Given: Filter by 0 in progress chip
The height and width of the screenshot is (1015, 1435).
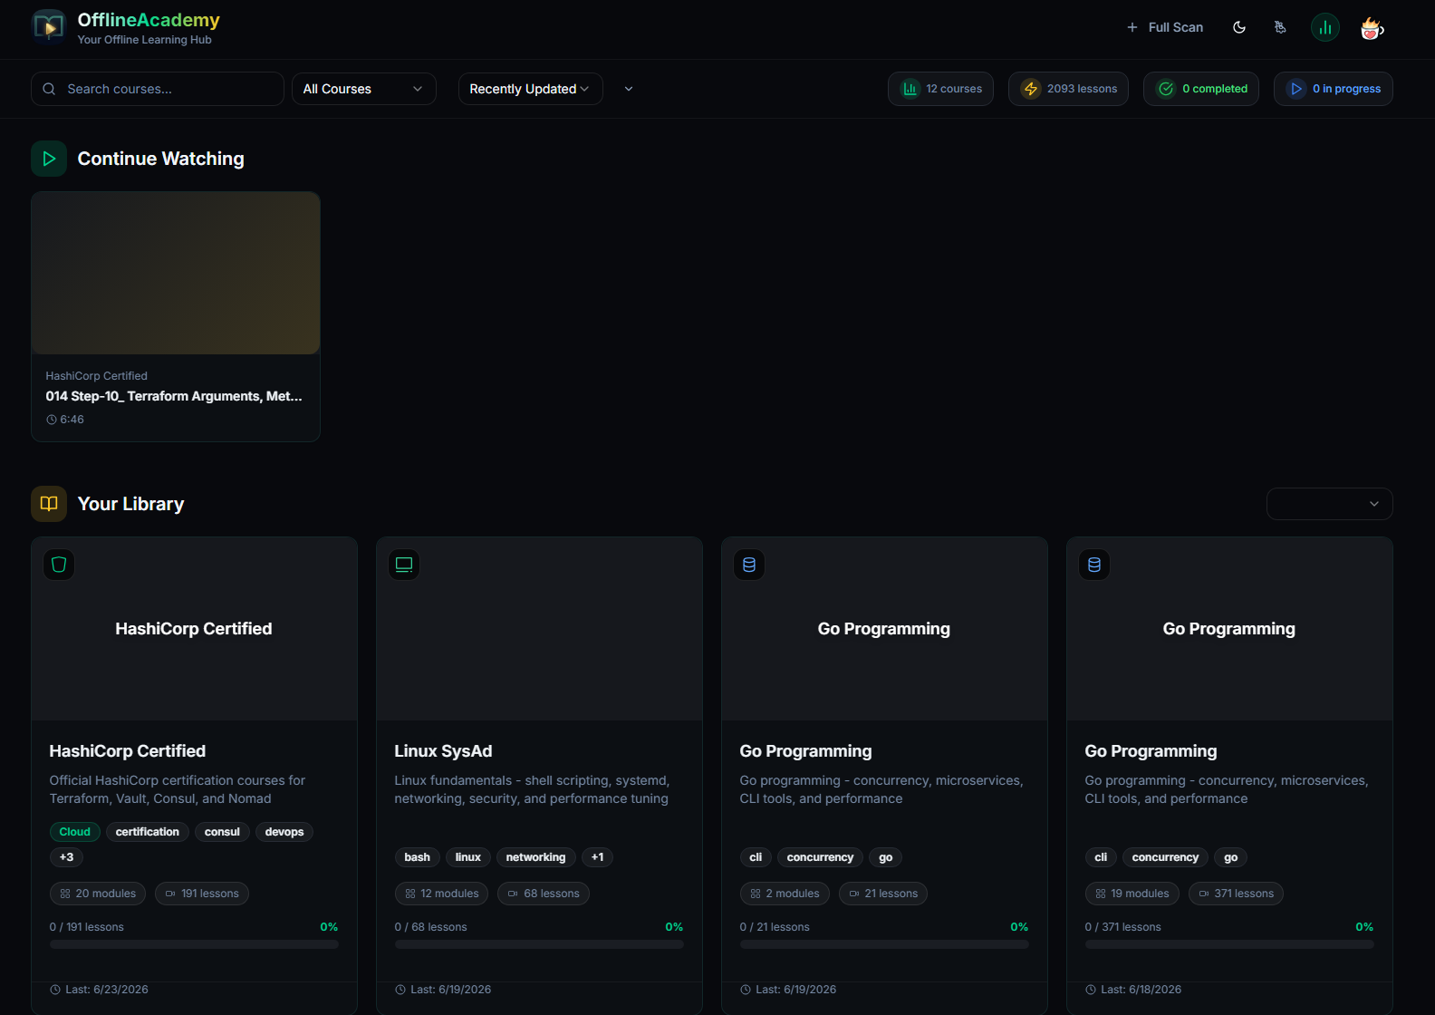Looking at the screenshot, I should click(x=1334, y=89).
